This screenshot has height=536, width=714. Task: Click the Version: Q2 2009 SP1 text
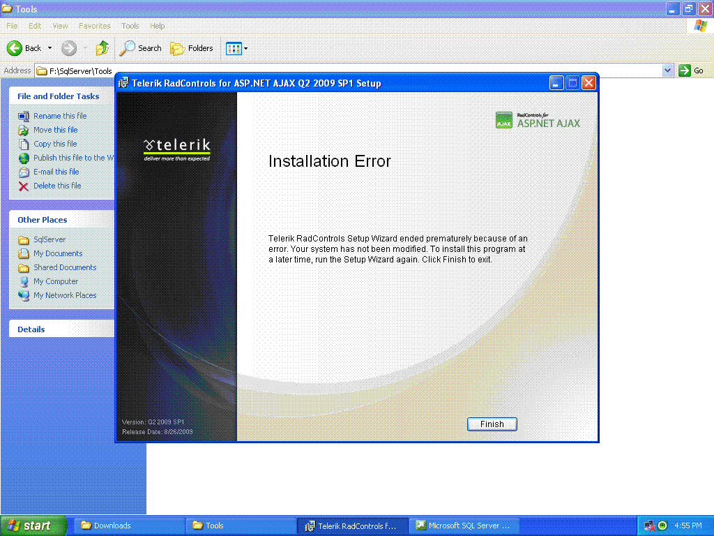click(x=153, y=422)
